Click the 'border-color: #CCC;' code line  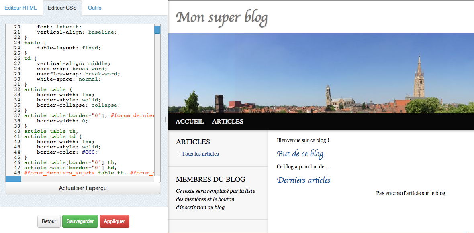[x=67, y=152]
